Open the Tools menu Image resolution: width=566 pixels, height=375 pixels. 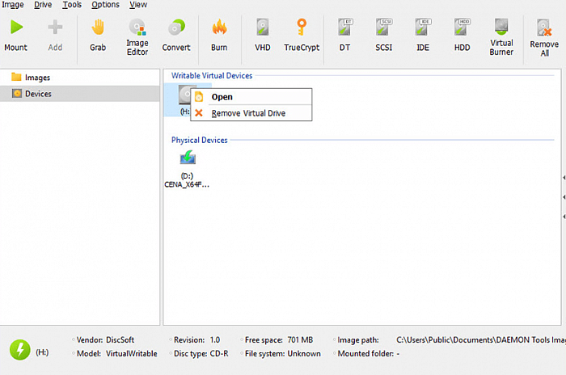click(x=72, y=5)
